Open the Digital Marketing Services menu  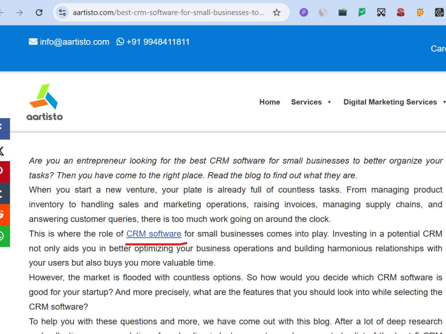click(x=390, y=102)
